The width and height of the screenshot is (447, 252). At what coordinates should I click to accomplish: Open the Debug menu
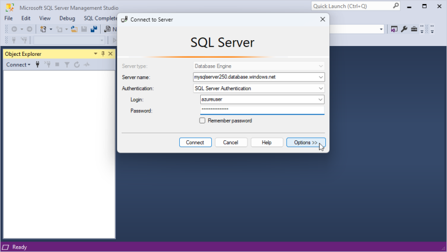pos(68,18)
